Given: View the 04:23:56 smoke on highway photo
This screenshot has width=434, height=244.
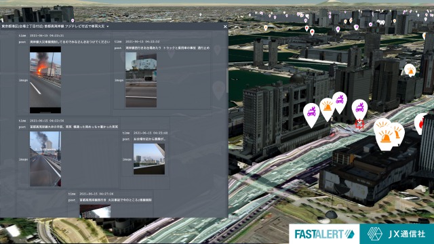Looking at the screenshot, I should [45, 159].
